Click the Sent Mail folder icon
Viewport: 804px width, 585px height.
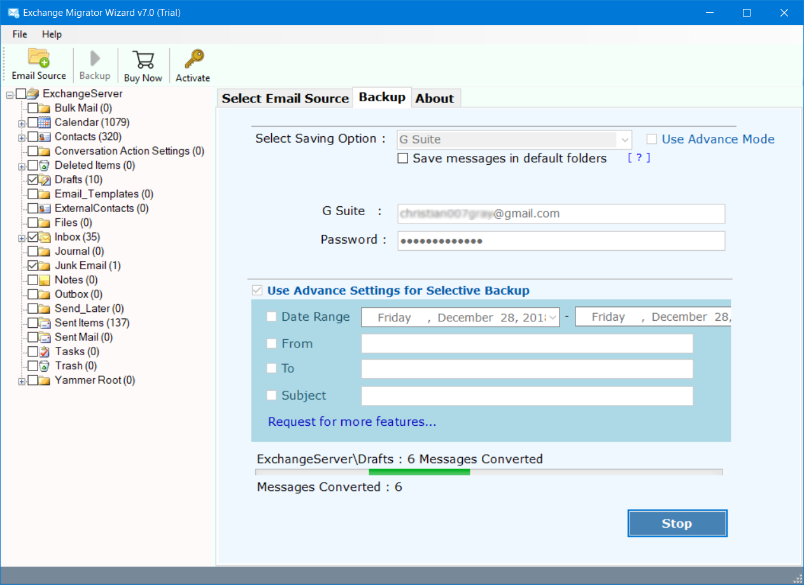pyautogui.click(x=45, y=337)
